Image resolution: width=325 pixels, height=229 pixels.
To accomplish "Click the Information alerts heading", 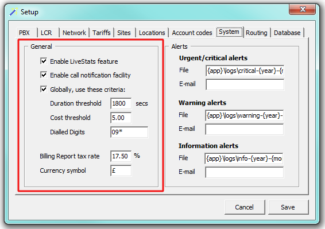I will click(208, 146).
